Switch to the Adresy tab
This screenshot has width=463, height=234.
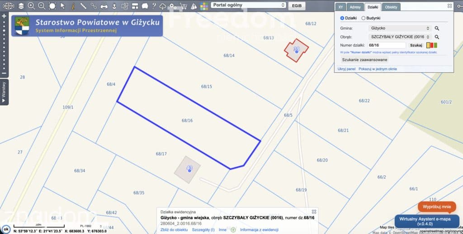355,7
